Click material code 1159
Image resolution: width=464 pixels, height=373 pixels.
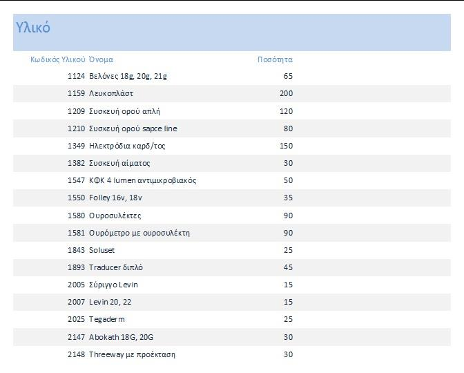click(x=76, y=93)
